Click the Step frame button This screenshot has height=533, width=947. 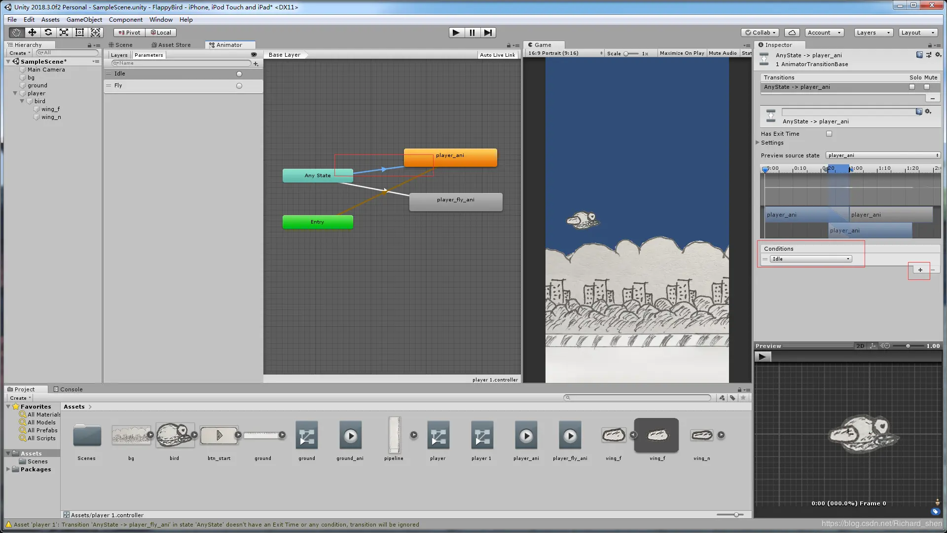pos(488,33)
